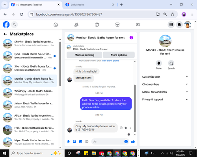Open the Gaming icon in top navigation
The width and height of the screenshot is (197, 157).
(138, 25)
